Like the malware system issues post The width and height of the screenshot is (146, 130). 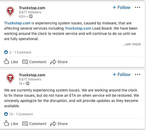point(11,62)
